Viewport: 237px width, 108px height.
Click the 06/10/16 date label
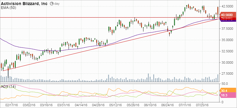point(151,105)
